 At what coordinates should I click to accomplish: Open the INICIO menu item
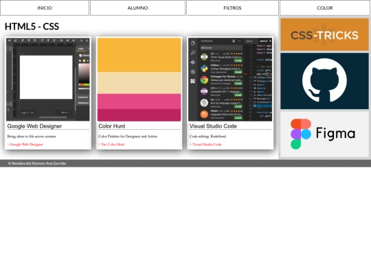click(45, 8)
